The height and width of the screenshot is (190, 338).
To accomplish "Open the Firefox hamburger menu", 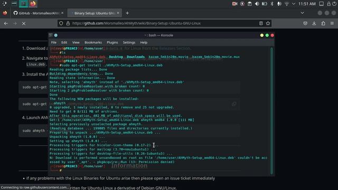I will (332, 23).
